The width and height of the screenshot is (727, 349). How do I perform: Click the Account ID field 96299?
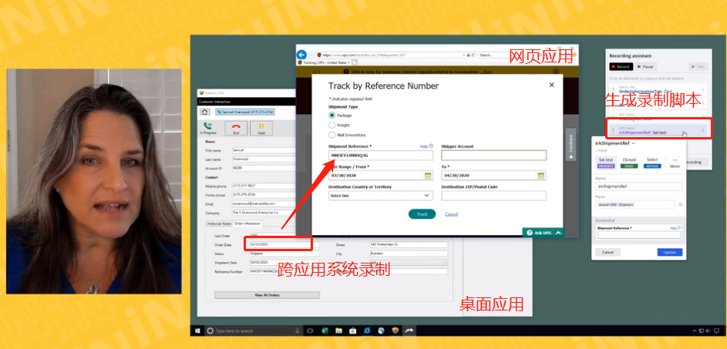[264, 168]
